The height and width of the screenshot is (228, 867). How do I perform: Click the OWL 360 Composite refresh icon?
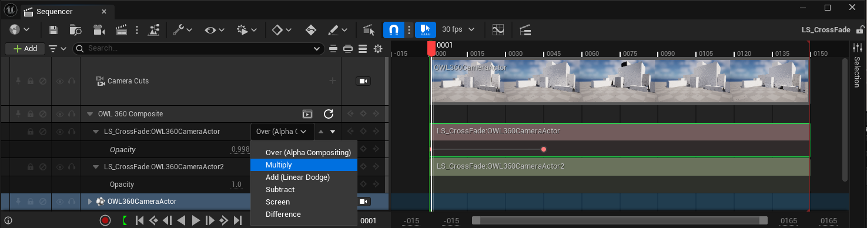coord(329,114)
